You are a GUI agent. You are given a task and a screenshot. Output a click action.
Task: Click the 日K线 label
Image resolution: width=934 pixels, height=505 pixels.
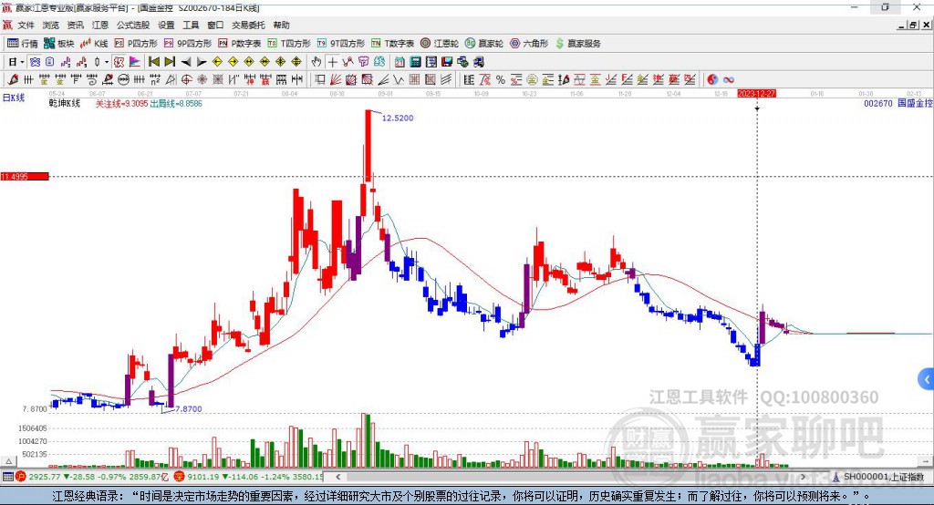(x=14, y=98)
